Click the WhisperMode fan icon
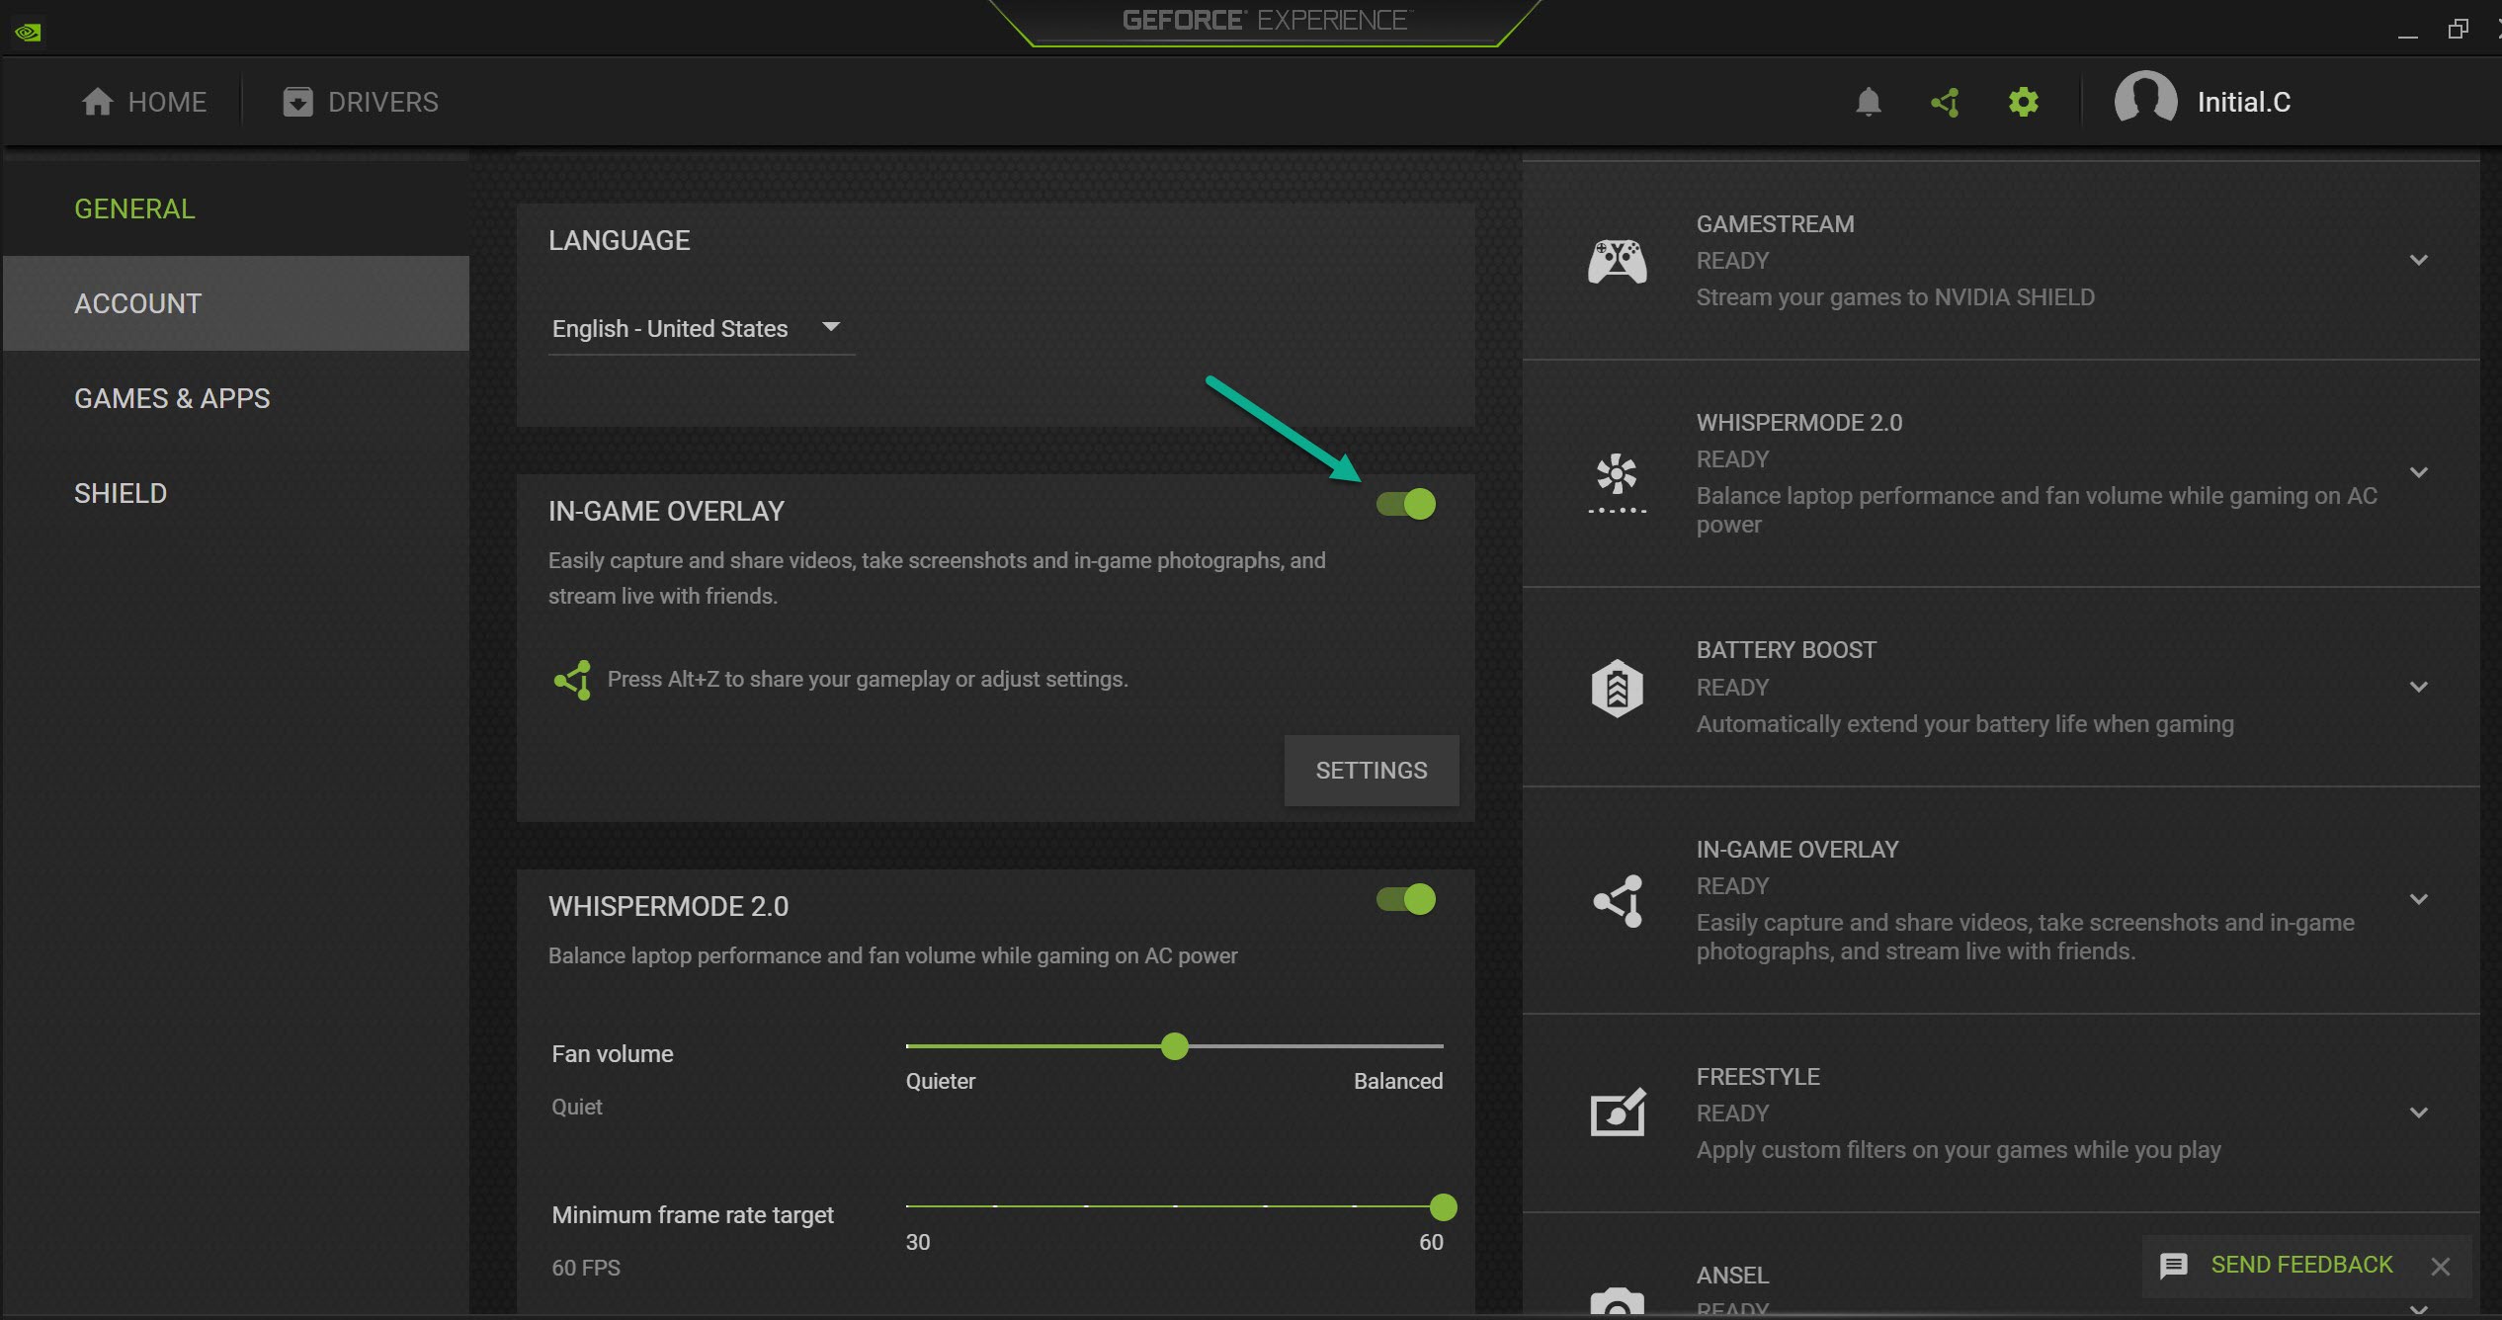Viewport: 2502px width, 1320px height. [1617, 482]
